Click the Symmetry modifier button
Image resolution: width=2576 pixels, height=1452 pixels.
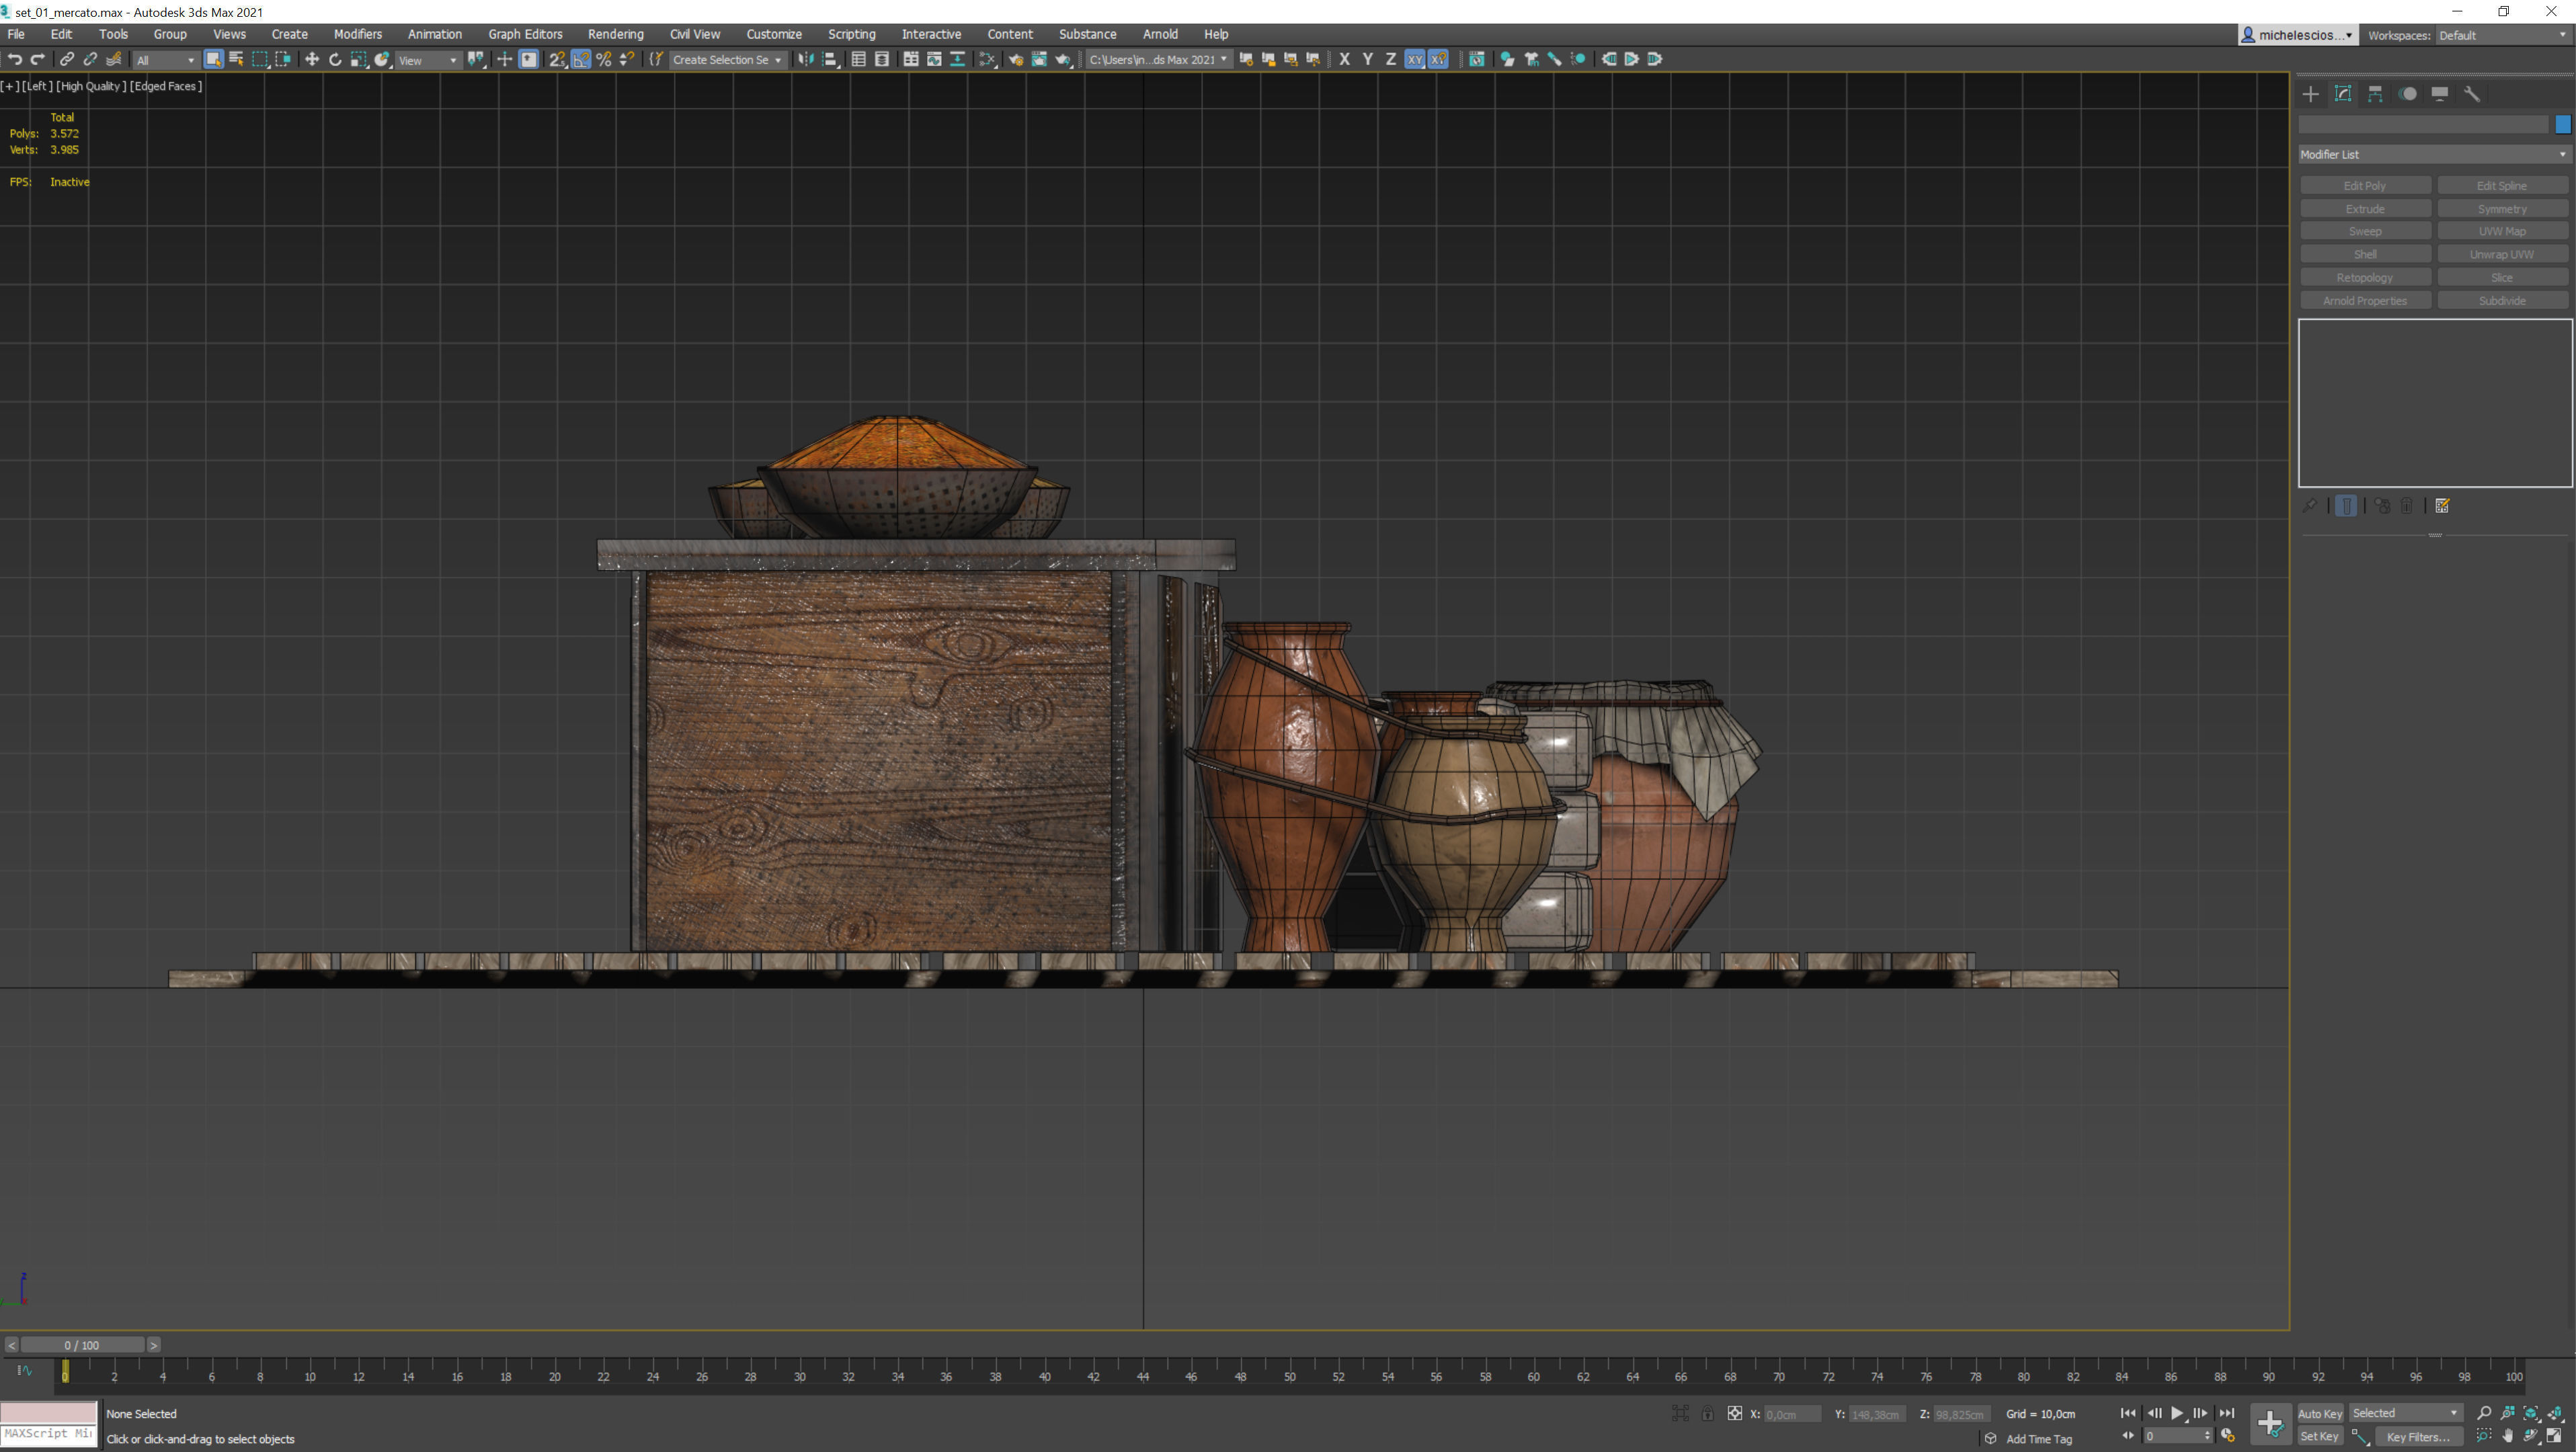[2502, 209]
